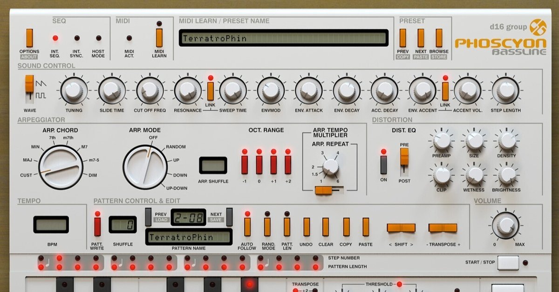Click the BRIGHTNESS knob
The height and width of the screenshot is (292, 559).
(507, 175)
